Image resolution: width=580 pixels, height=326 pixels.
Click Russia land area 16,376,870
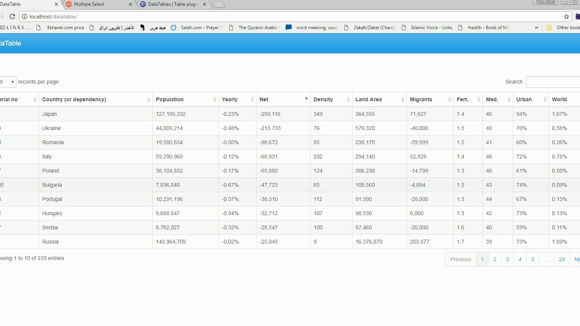(369, 242)
